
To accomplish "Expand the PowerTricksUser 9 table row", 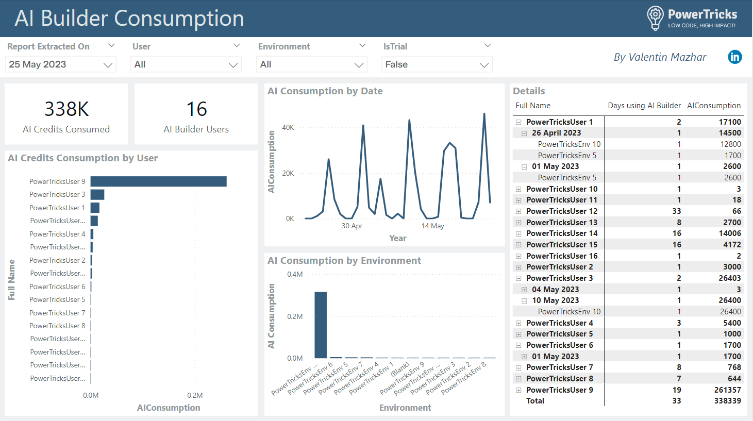I will point(518,390).
